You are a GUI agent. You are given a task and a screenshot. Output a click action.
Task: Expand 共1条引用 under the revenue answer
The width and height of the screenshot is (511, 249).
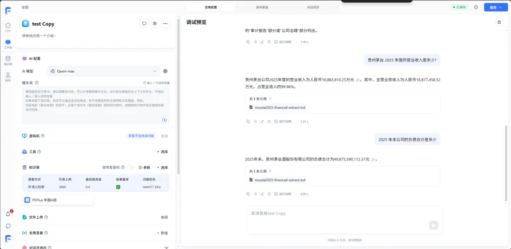click(x=260, y=98)
